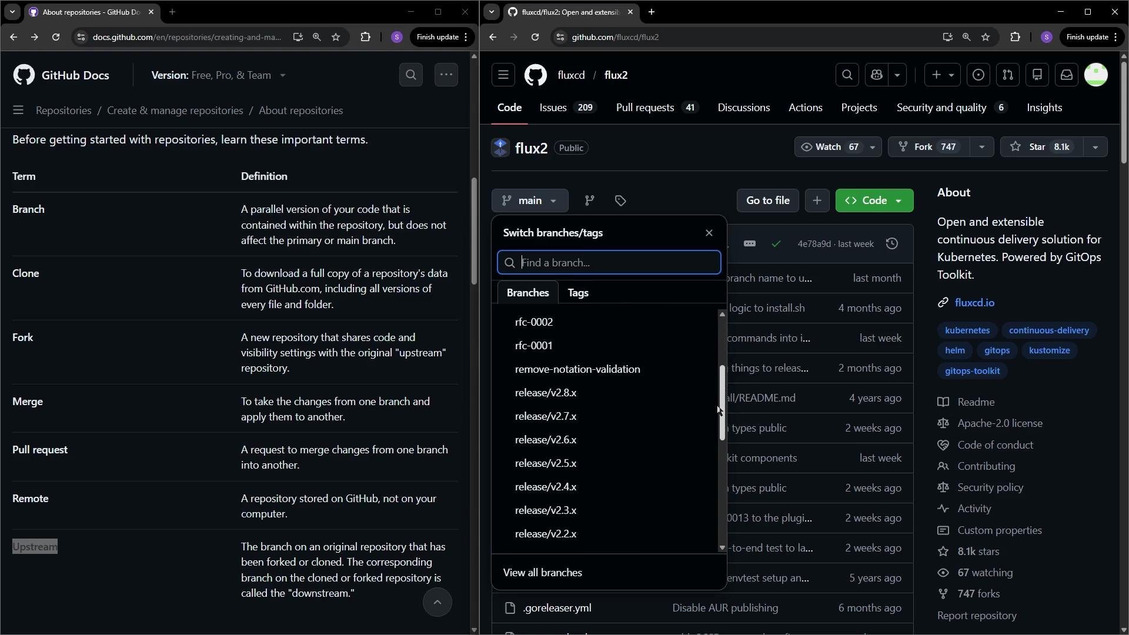Click Docs page vertical scrollbar thumb

474,230
